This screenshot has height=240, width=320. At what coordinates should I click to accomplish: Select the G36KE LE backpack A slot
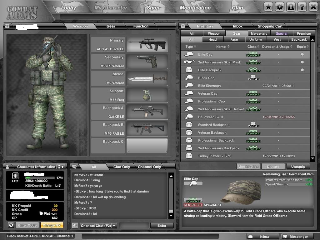147,112
